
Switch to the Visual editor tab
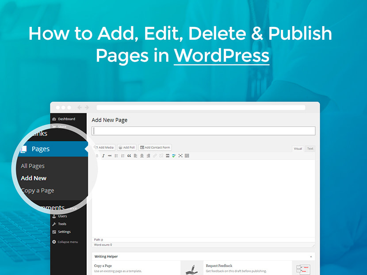coord(298,149)
